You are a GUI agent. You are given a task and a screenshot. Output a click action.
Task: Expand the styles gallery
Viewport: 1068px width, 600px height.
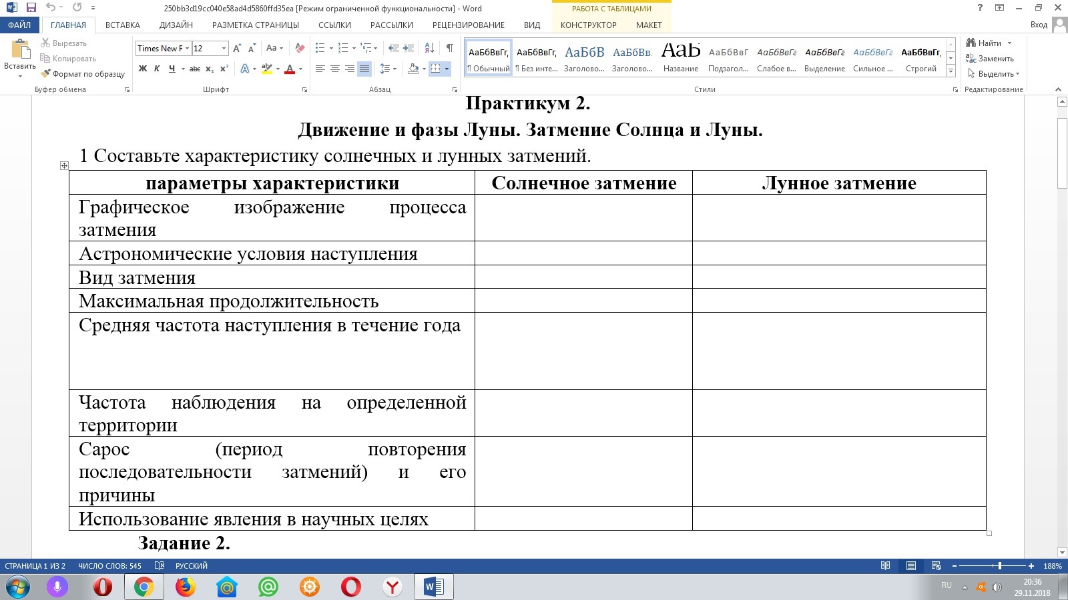951,71
